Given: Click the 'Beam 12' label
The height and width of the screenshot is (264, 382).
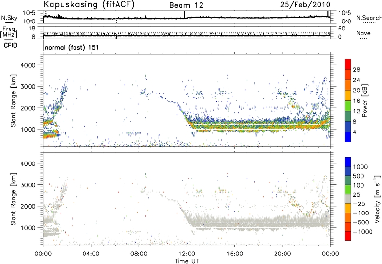Looking at the screenshot, I should pyautogui.click(x=186, y=5).
